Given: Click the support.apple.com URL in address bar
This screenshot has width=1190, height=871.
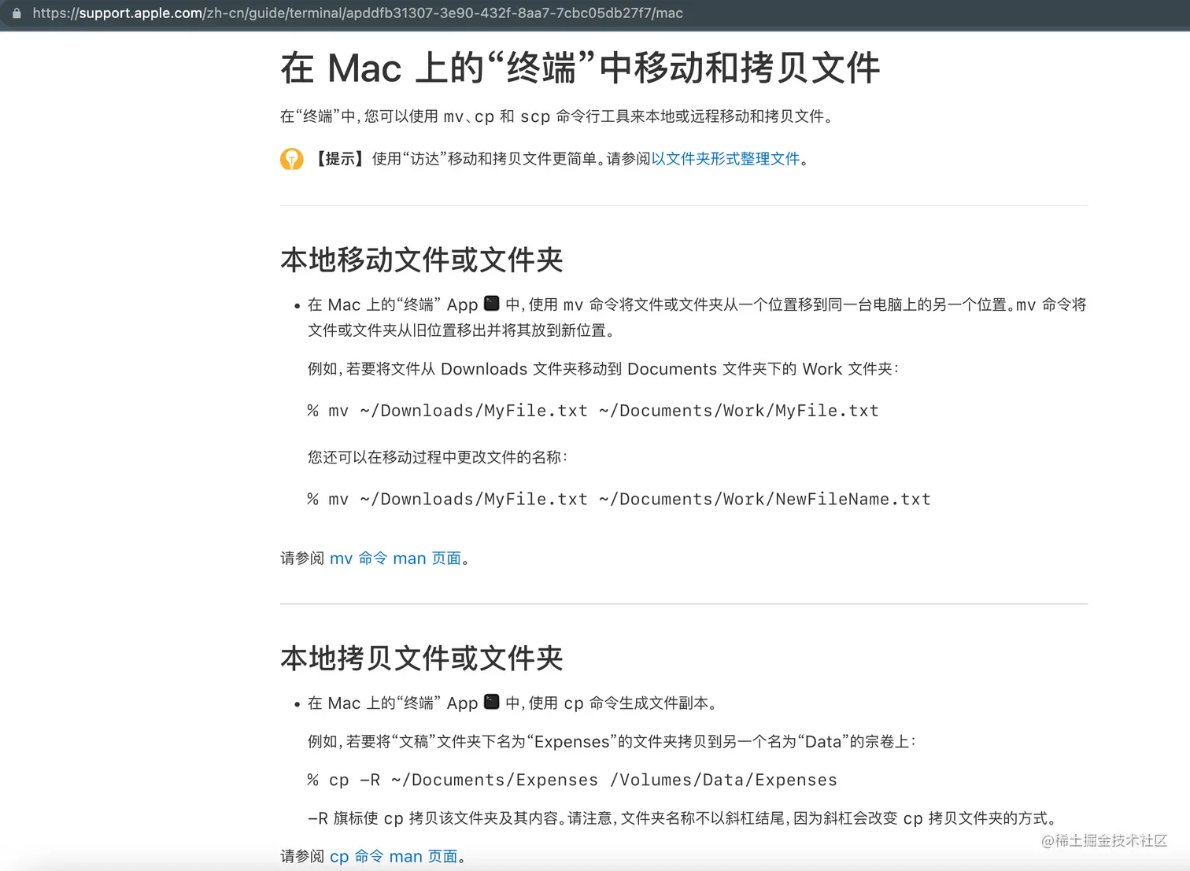Looking at the screenshot, I should pyautogui.click(x=357, y=13).
